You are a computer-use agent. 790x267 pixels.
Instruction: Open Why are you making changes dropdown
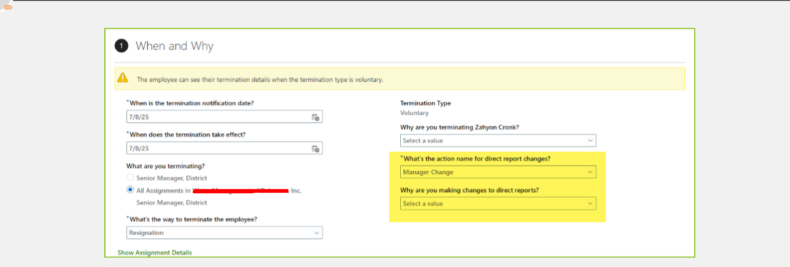[498, 203]
